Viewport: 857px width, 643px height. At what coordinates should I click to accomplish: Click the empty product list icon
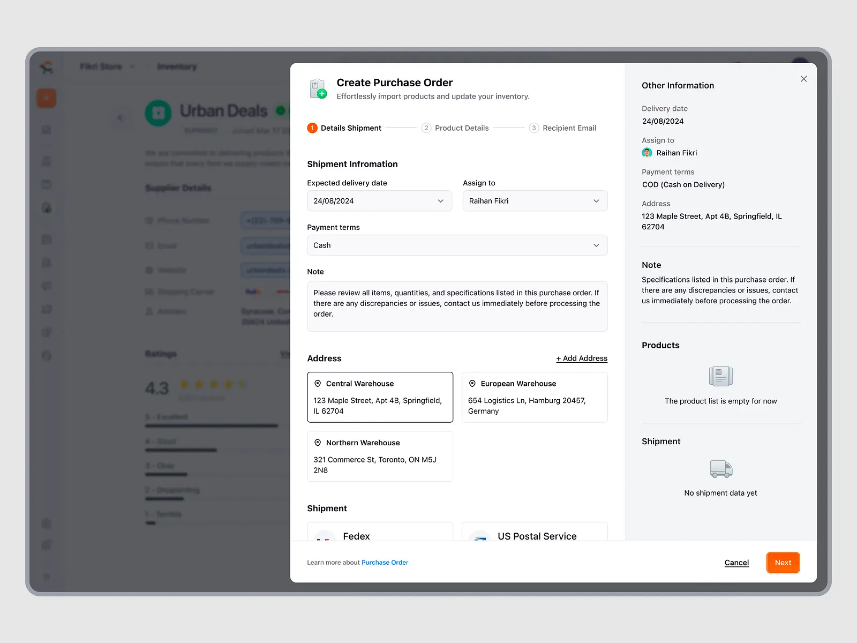coord(721,376)
